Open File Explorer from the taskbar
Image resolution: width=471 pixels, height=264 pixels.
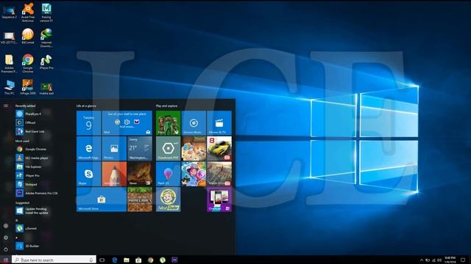click(x=127, y=260)
